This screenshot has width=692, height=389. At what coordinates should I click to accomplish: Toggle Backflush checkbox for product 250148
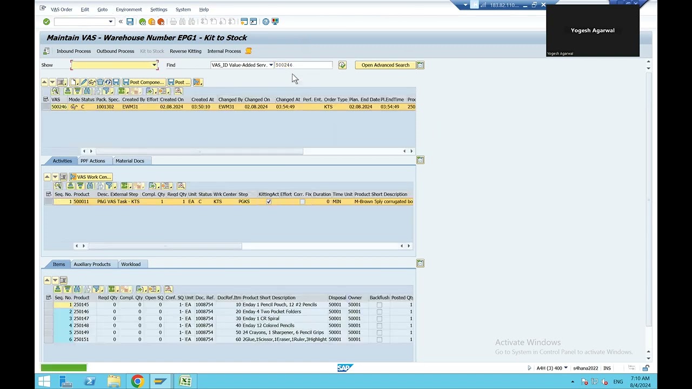point(379,326)
